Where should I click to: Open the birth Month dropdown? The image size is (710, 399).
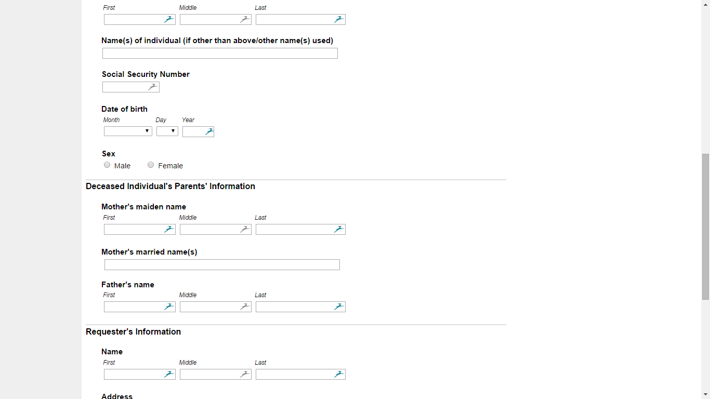(128, 131)
